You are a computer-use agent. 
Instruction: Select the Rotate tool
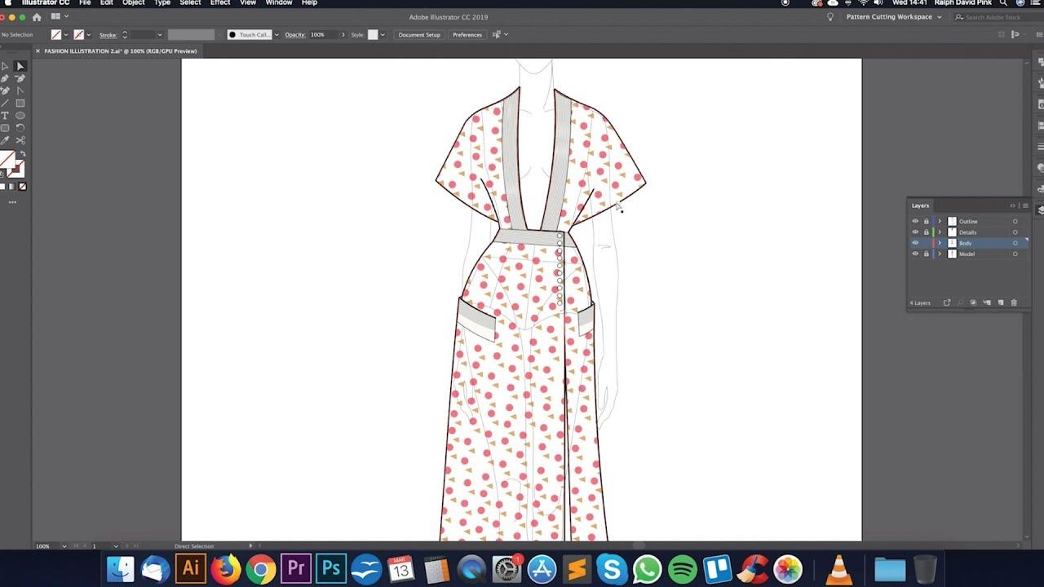(x=20, y=127)
